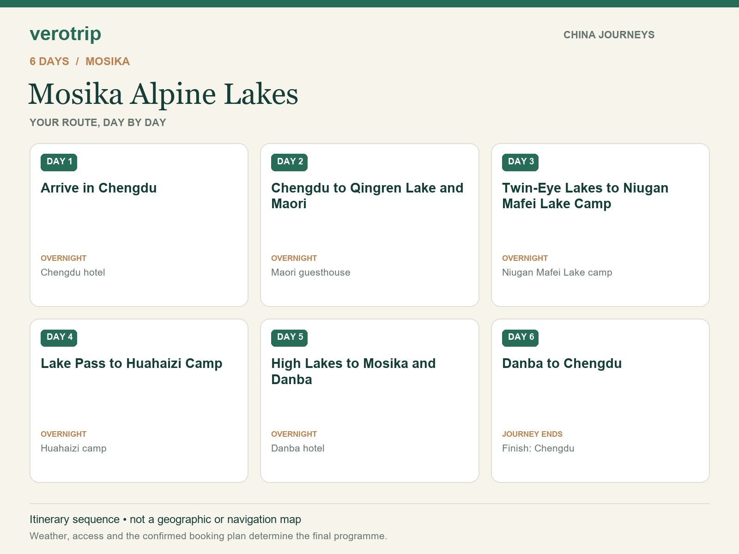This screenshot has width=739, height=554.
Task: Select the OVERNIGHT label above "Huahaizi camp"
Action: coord(64,434)
